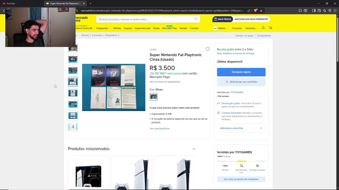Open Contato menu item
Image resolution: width=339 pixels, height=190 pixels.
[x=194, y=28]
